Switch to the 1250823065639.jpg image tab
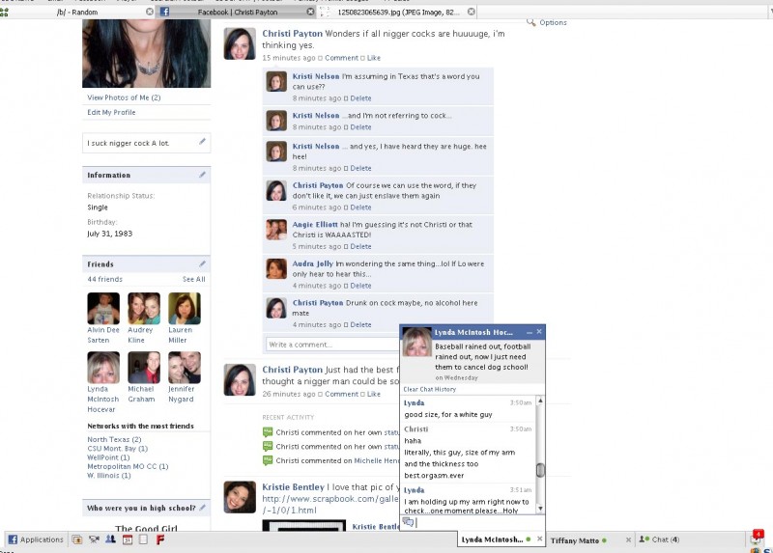This screenshot has height=553, width=773. click(x=398, y=12)
